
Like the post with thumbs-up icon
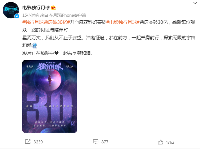pos(160,142)
